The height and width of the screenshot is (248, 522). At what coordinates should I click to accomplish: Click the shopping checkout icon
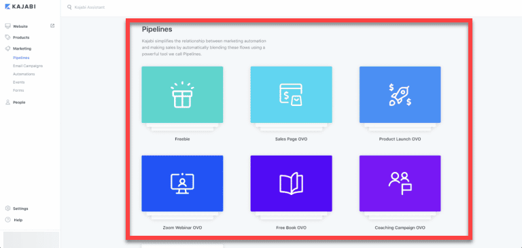[291, 95]
